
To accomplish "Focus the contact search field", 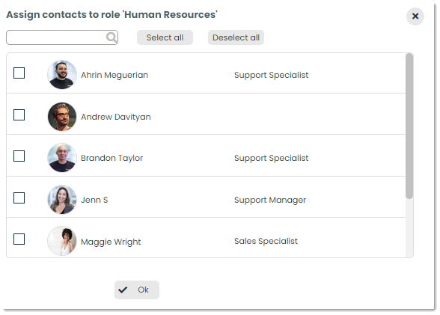I will [62, 37].
